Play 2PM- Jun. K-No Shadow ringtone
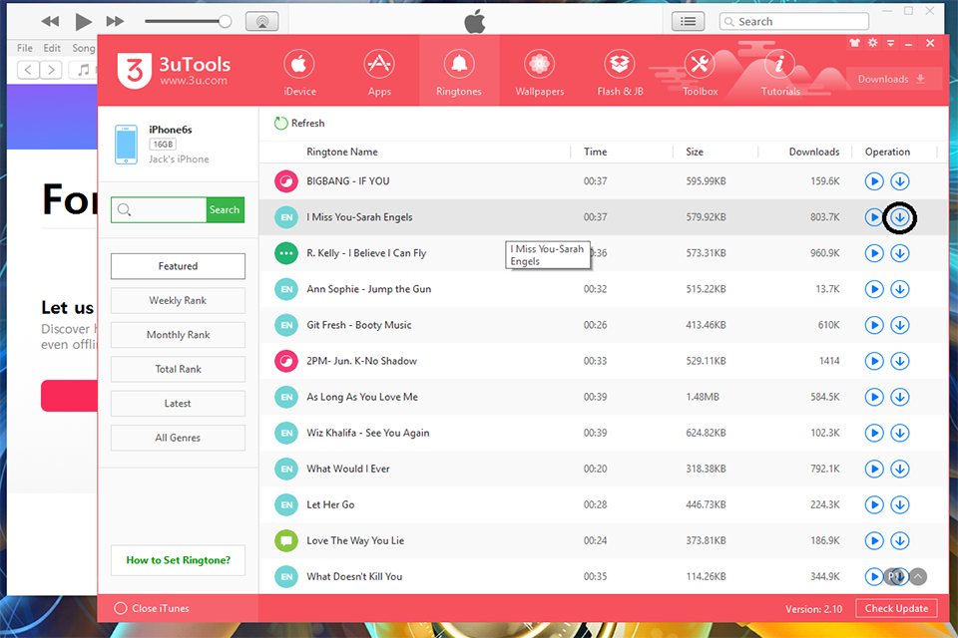The image size is (958, 638). [874, 362]
